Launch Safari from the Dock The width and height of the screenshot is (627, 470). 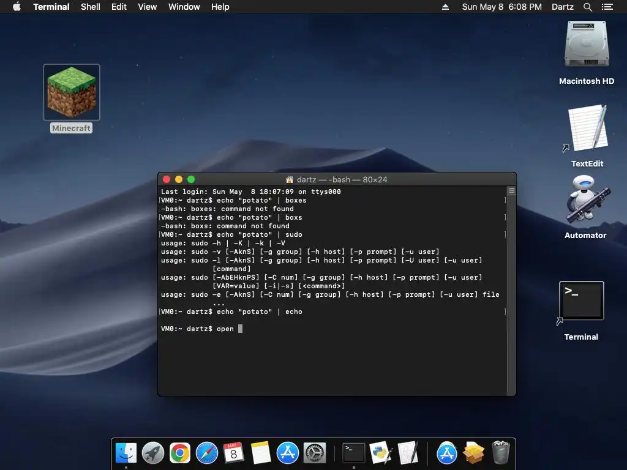pyautogui.click(x=207, y=453)
